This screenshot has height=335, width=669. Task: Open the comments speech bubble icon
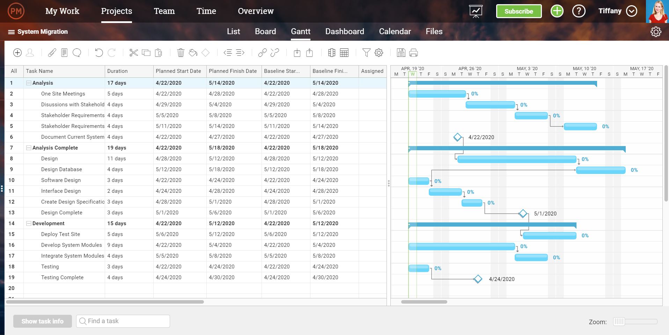pos(77,53)
